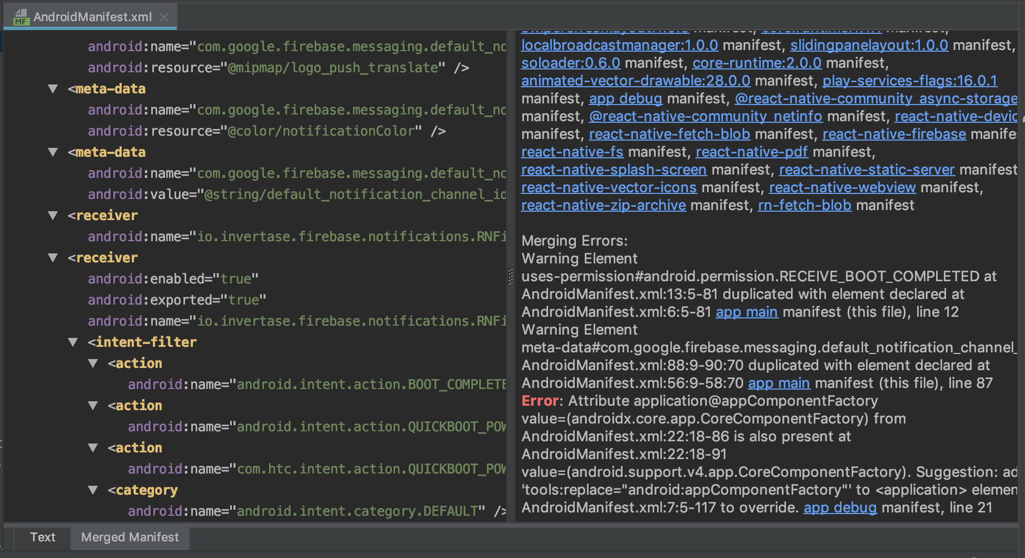Viewport: 1025px width, 558px height.
Task: Open the @react-native-community_netinfo link
Action: 705,116
